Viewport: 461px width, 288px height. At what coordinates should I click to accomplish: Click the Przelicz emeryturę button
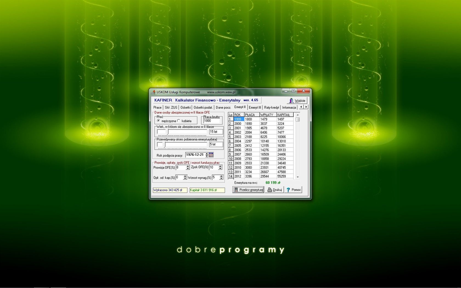(x=248, y=190)
